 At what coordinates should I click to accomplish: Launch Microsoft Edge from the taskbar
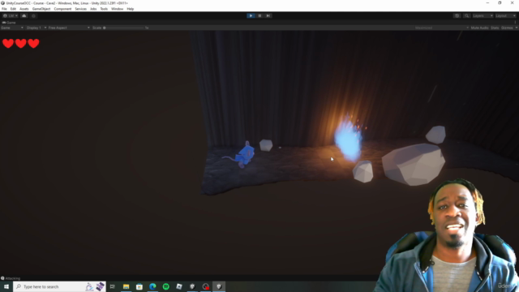tap(152, 286)
